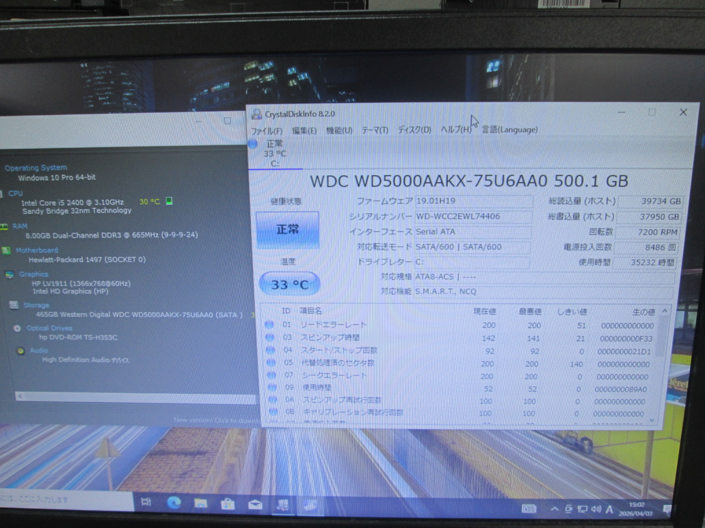Open the Storage section link in Speccy
Screen dimensions: 705x528
pyautogui.click(x=36, y=305)
